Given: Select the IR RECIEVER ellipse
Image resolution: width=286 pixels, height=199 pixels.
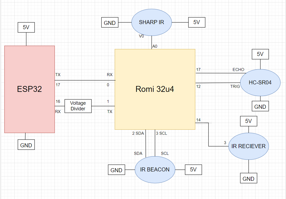Looking at the screenshot, I should [x=248, y=146].
